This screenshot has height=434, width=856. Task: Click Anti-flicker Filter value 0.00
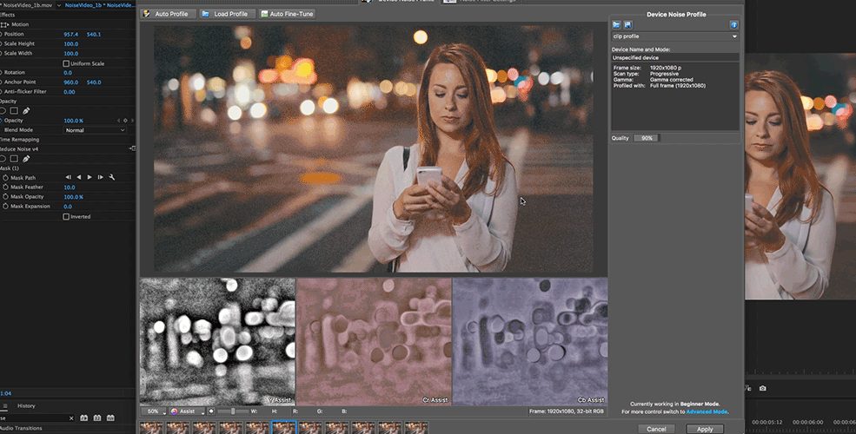(70, 92)
